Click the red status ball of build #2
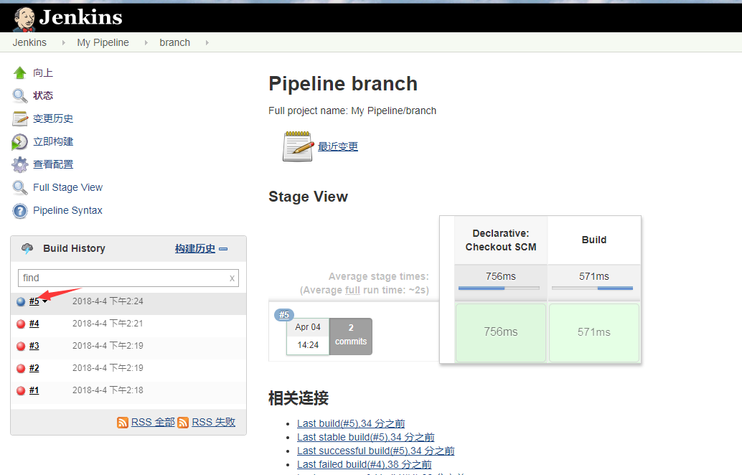The width and height of the screenshot is (742, 475). 21,369
